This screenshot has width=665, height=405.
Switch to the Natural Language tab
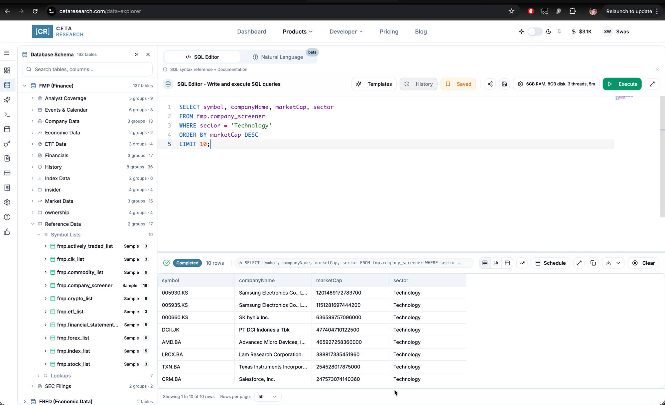(x=278, y=57)
